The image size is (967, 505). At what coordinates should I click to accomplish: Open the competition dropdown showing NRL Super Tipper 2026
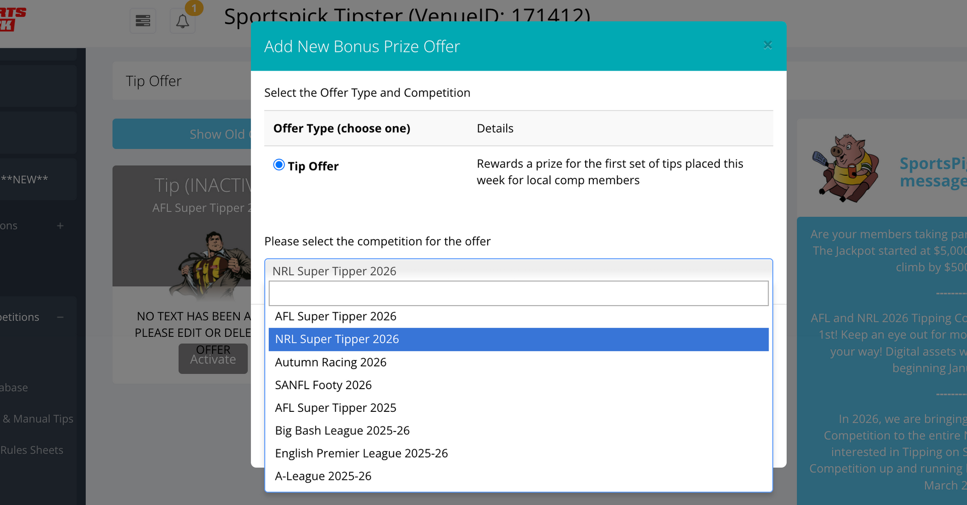tap(518, 271)
